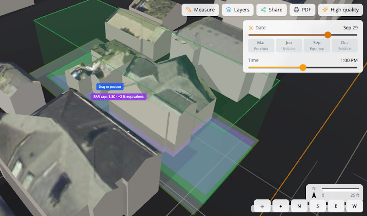Click the 25 ft scale bar
367x216 pixels.
pyautogui.click(x=340, y=190)
